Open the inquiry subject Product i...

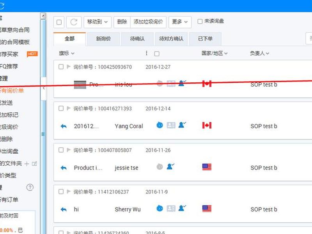point(88,168)
